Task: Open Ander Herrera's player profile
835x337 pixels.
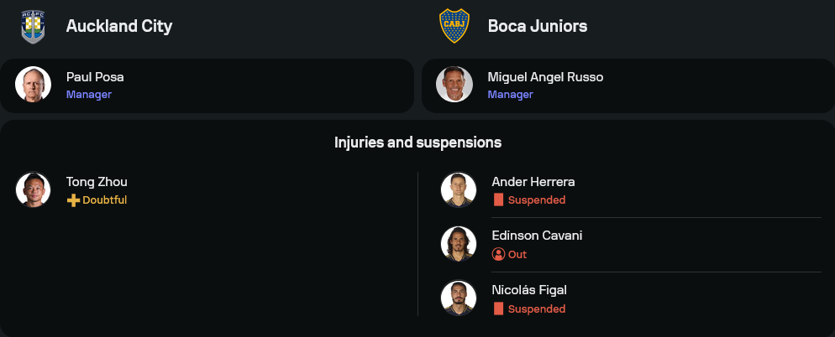Action: 533,182
